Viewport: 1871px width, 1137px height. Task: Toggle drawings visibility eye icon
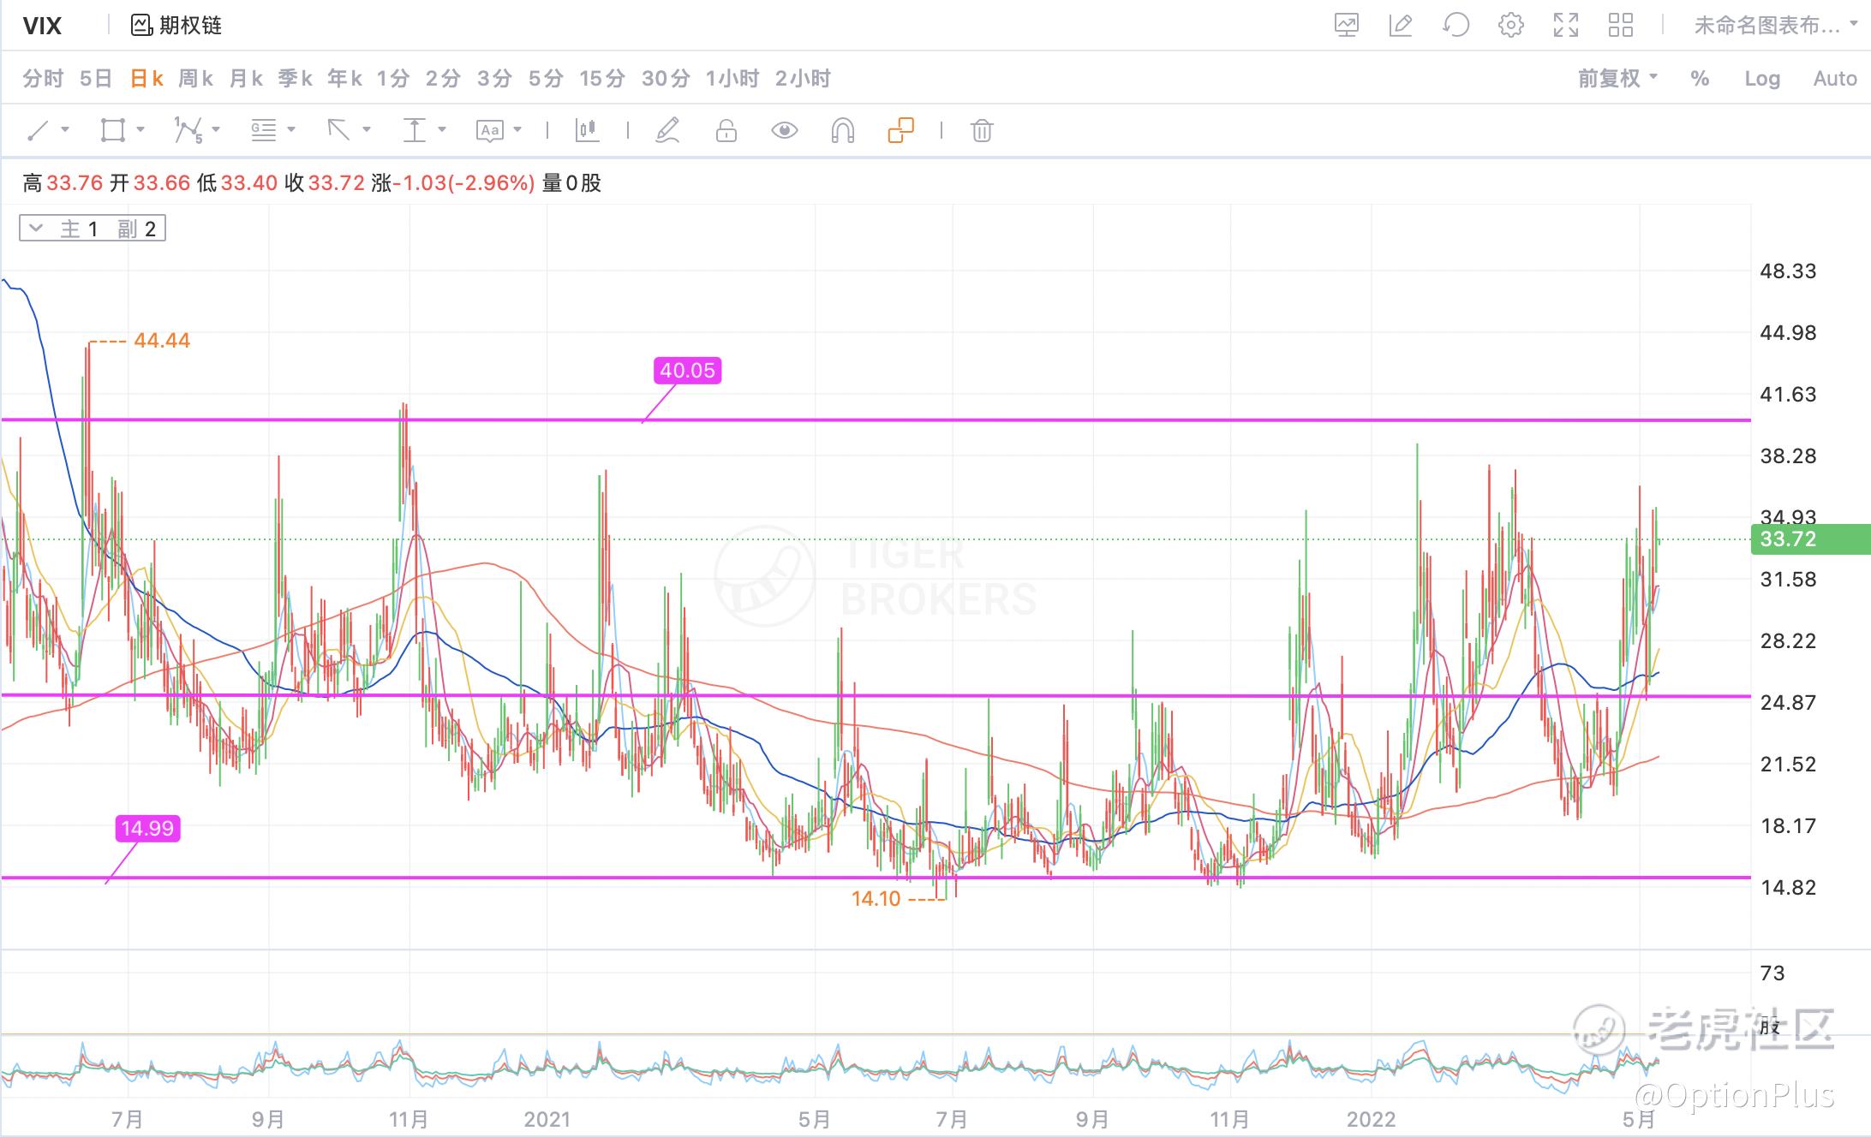point(784,131)
